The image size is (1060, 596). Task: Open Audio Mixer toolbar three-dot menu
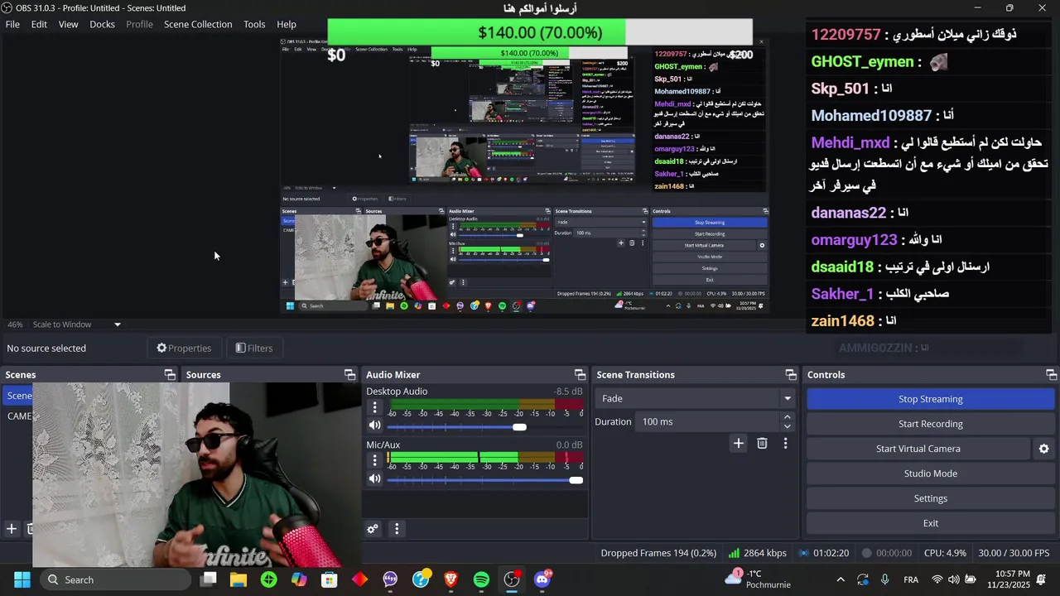(397, 529)
